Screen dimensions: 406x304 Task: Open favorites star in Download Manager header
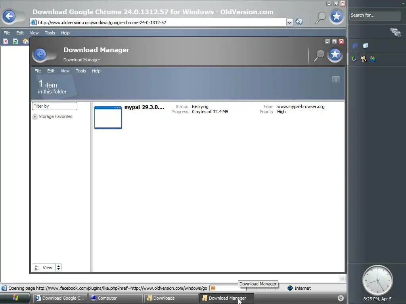335,55
